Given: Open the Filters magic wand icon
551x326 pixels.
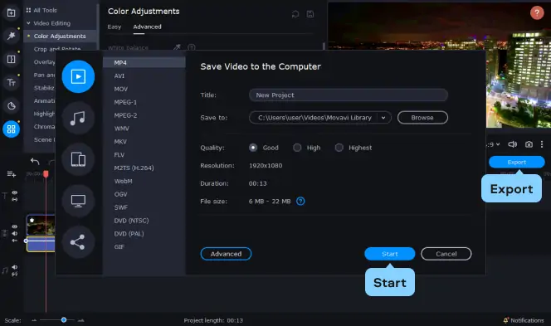Looking at the screenshot, I should coord(11,36).
